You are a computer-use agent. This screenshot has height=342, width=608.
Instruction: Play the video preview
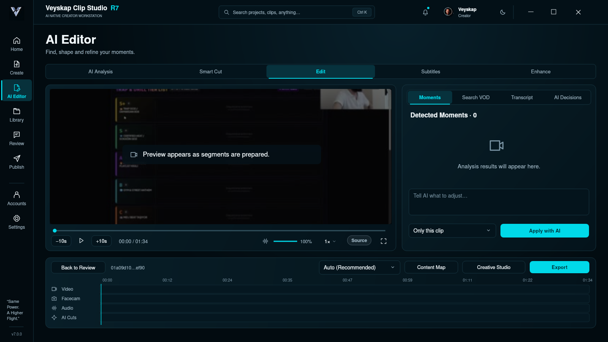click(81, 241)
